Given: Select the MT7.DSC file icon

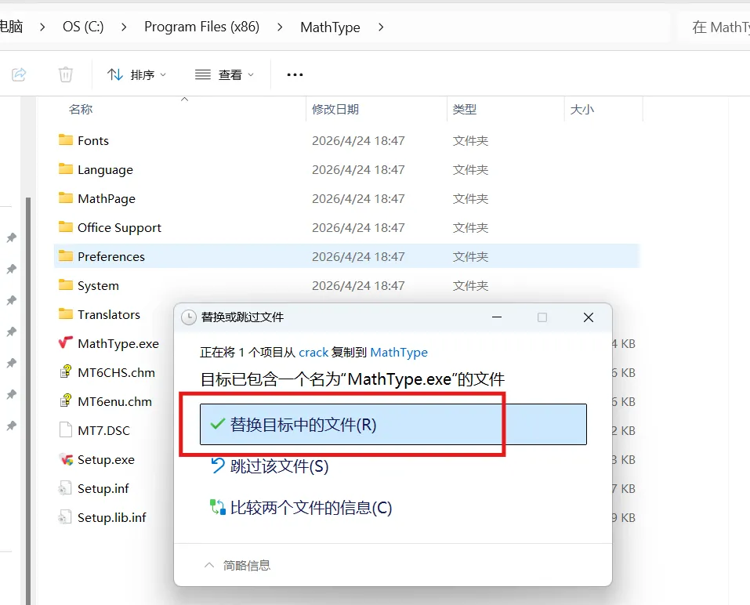Looking at the screenshot, I should click(66, 430).
